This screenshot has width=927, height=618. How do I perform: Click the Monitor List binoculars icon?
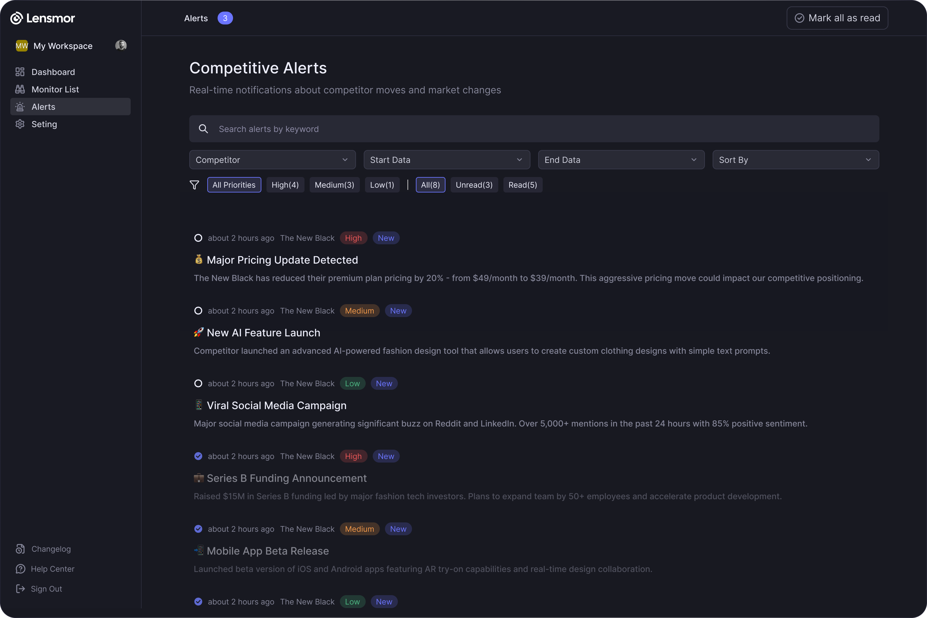pos(20,89)
